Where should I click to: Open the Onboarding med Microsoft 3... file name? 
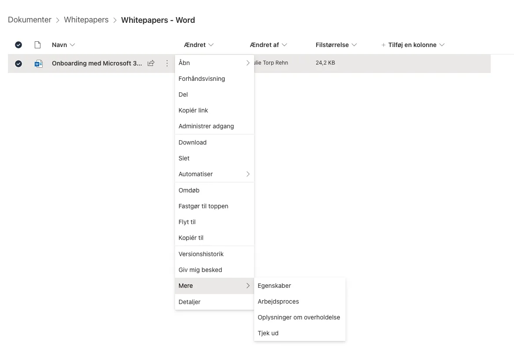pyautogui.click(x=97, y=63)
